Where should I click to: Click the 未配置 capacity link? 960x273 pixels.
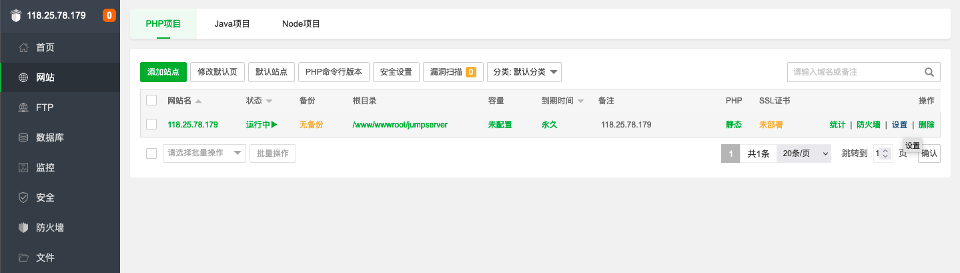click(x=500, y=124)
